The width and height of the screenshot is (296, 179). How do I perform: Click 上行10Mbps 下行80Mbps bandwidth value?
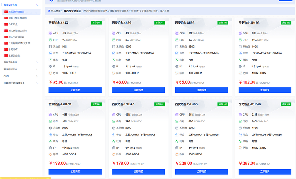tap(76, 53)
